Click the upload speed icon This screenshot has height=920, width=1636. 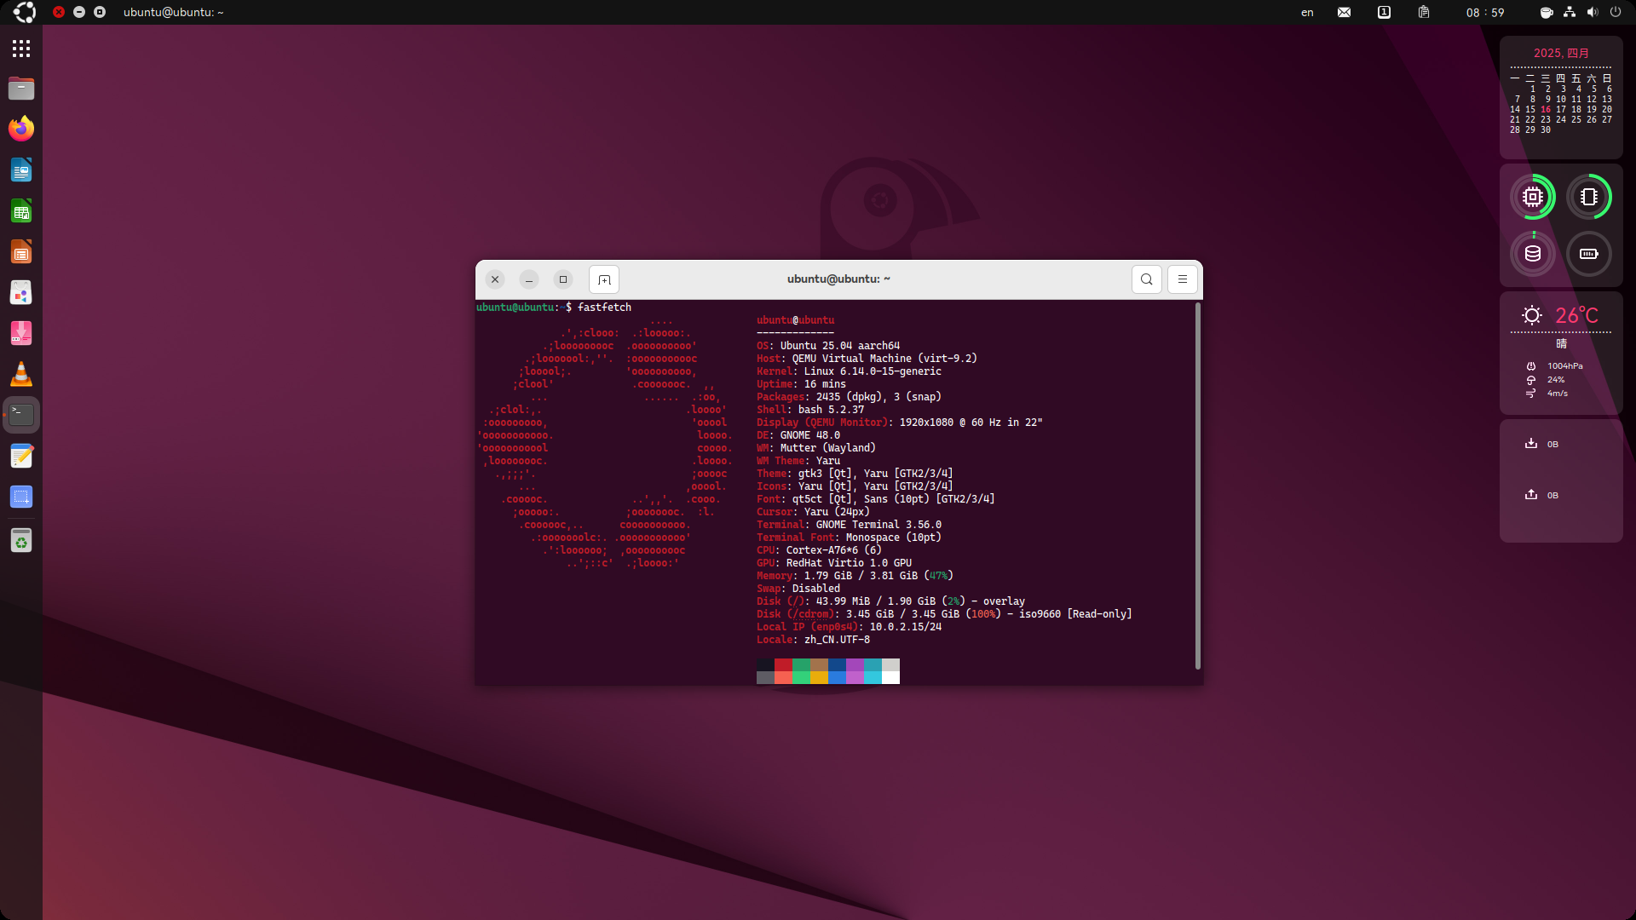click(1531, 495)
